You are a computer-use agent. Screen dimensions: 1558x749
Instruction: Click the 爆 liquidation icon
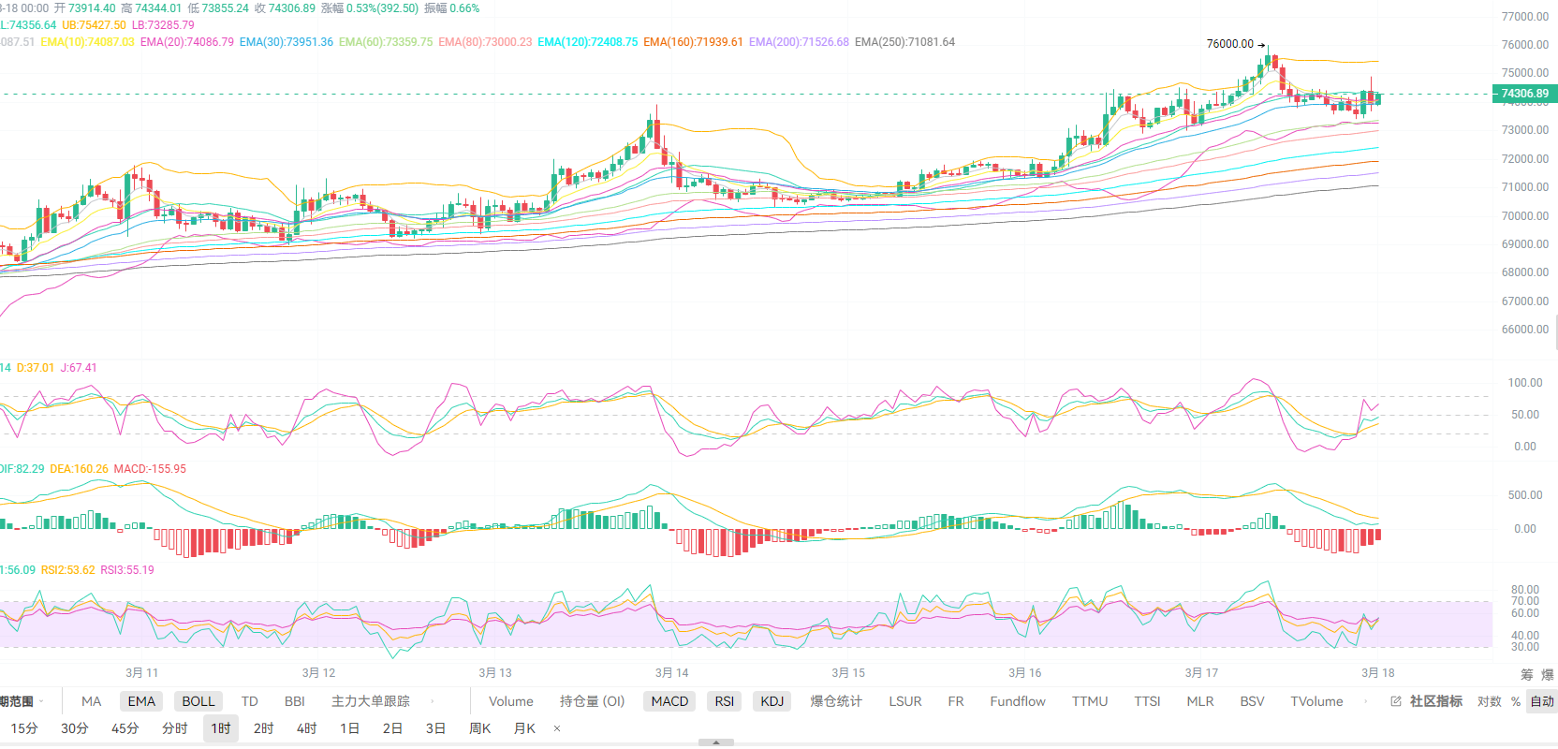(x=1548, y=674)
